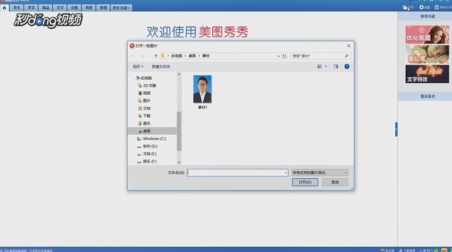Select 桌面 folder in the tree
452x252 pixels.
coord(152,131)
